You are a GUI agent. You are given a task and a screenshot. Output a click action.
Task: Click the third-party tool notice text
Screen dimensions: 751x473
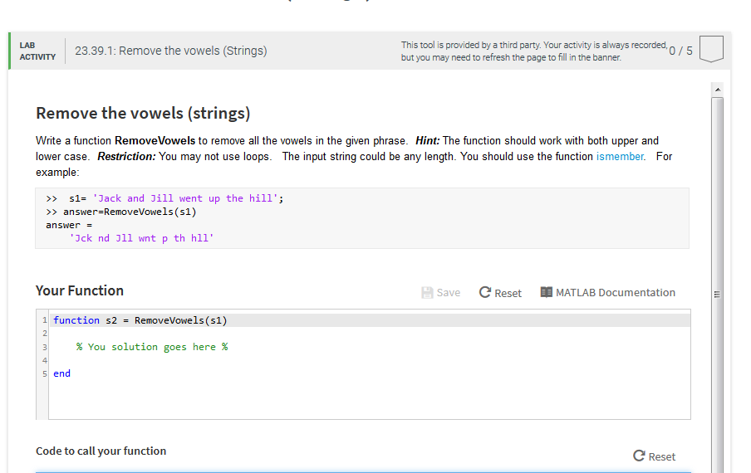click(534, 51)
